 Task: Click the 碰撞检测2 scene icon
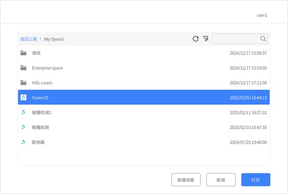[23, 112]
